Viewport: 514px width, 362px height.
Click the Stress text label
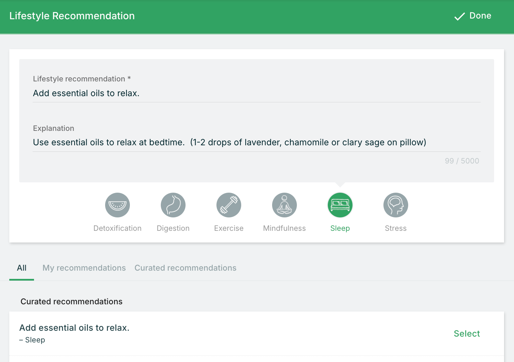click(x=396, y=228)
